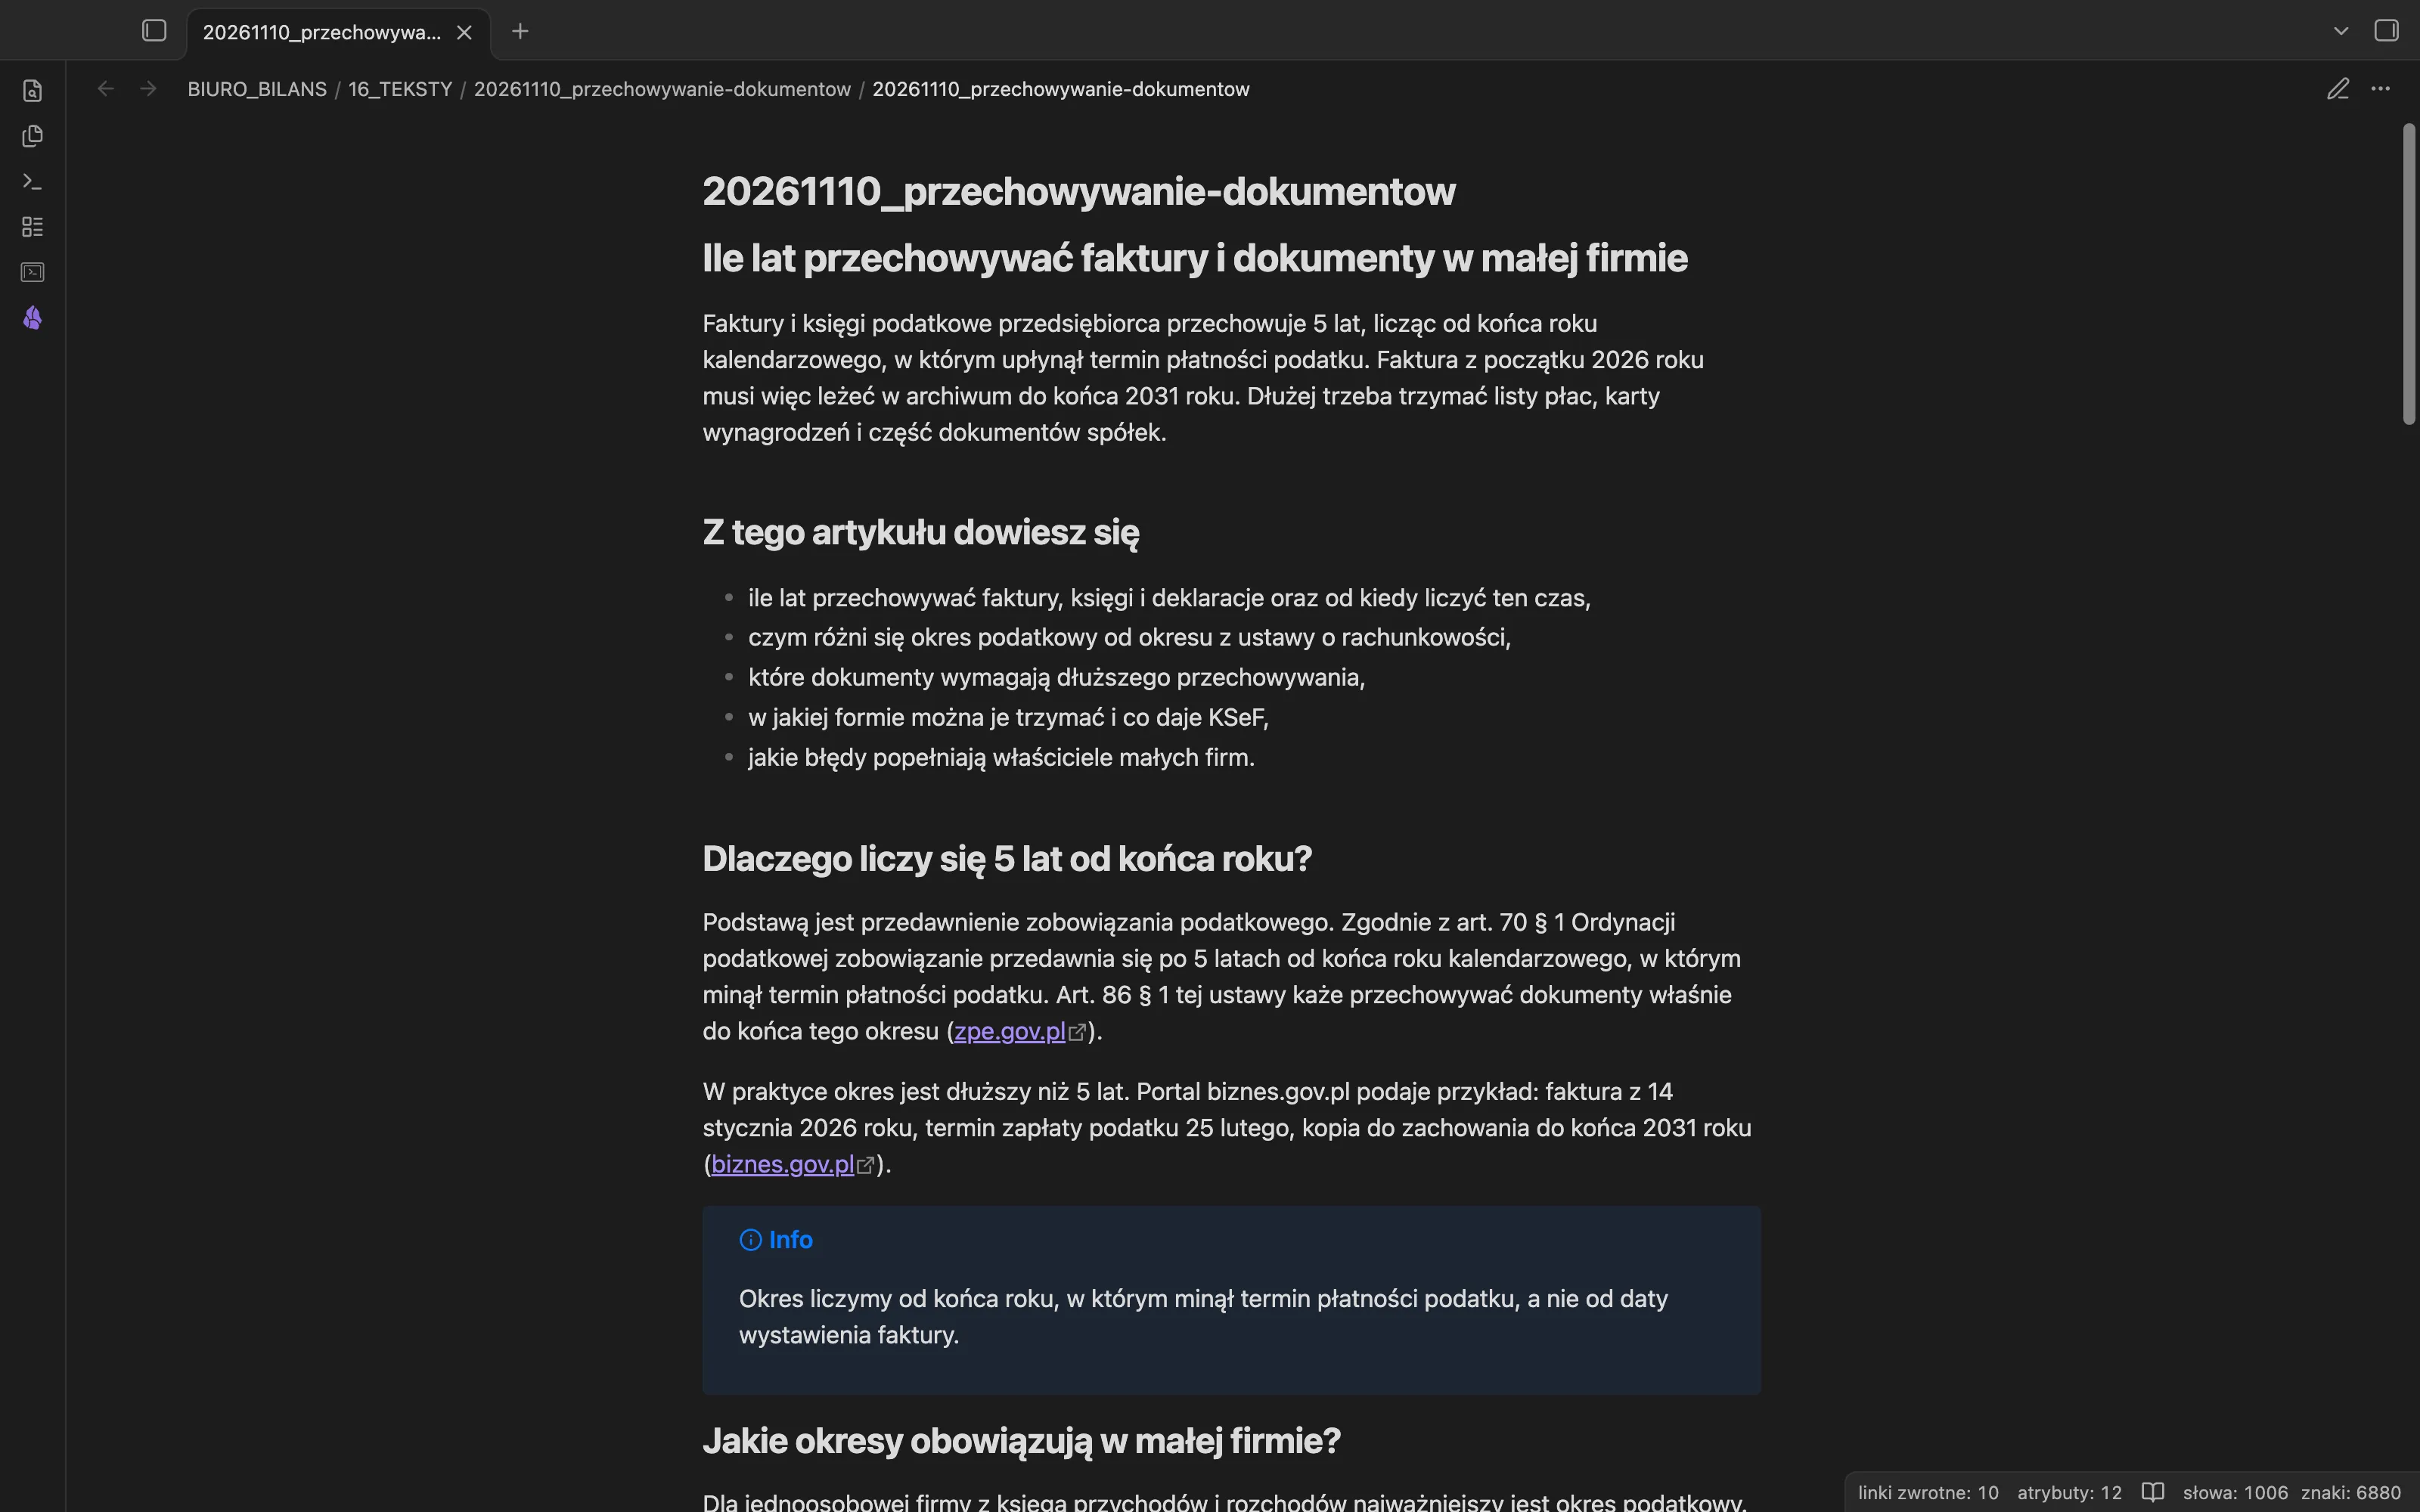Open quick switcher file search icon
This screenshot has height=1512, width=2420.
(x=32, y=91)
